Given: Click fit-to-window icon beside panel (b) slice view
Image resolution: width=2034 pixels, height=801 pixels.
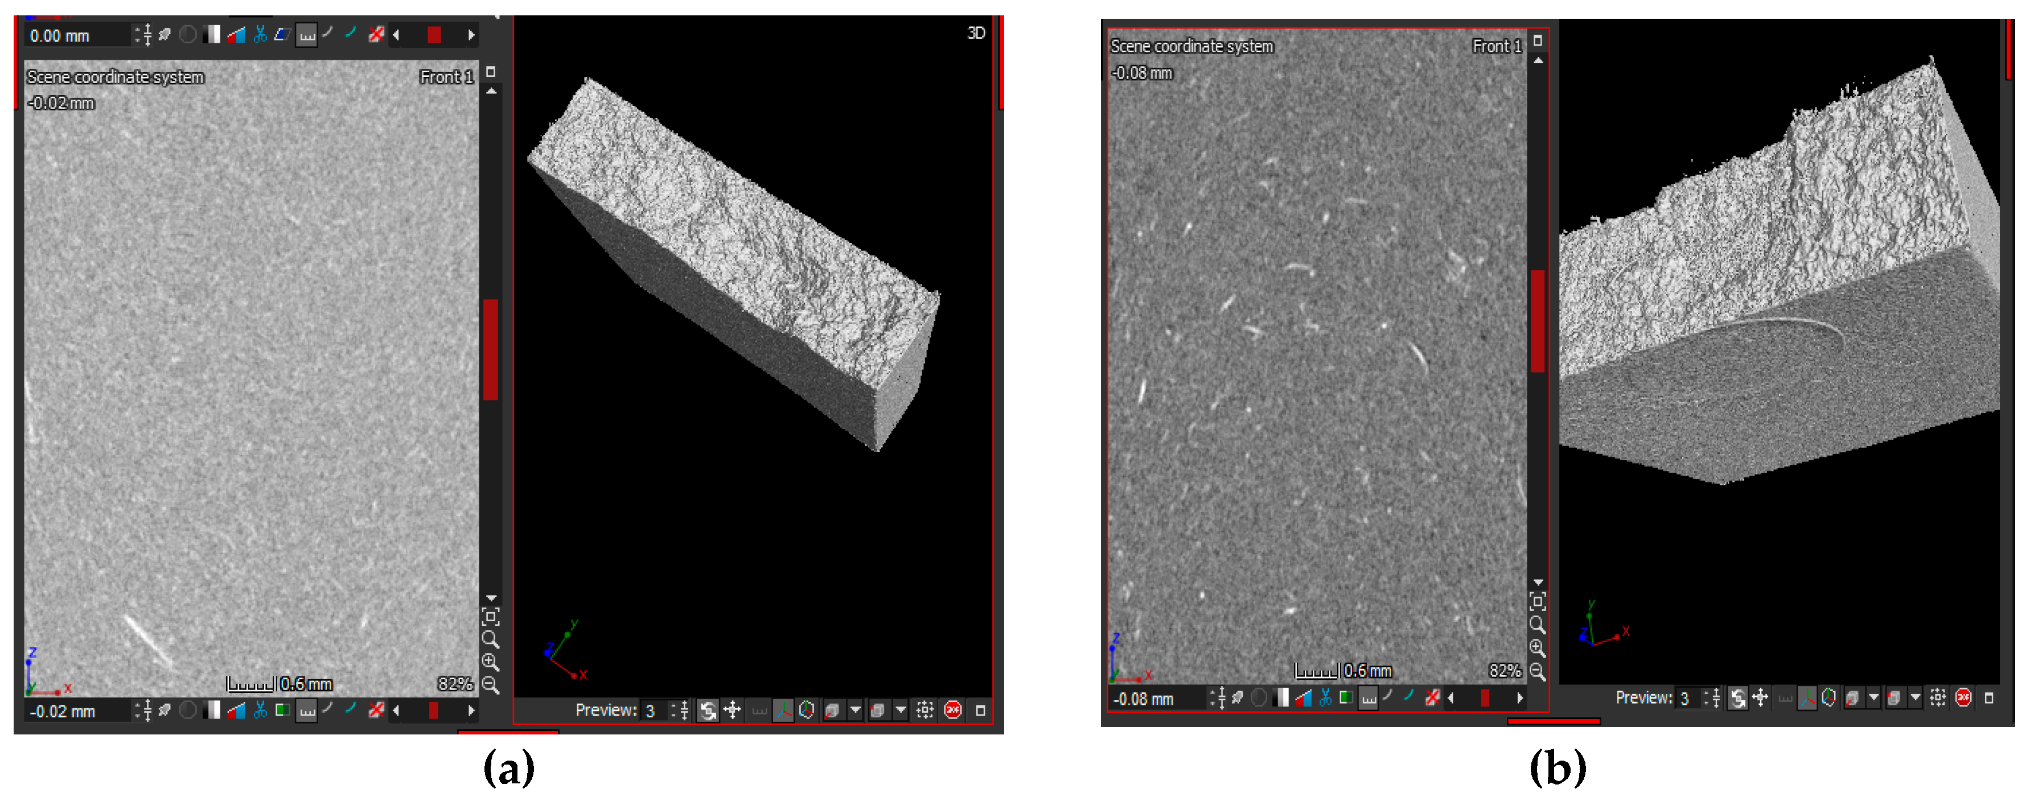Looking at the screenshot, I should coord(1538,601).
